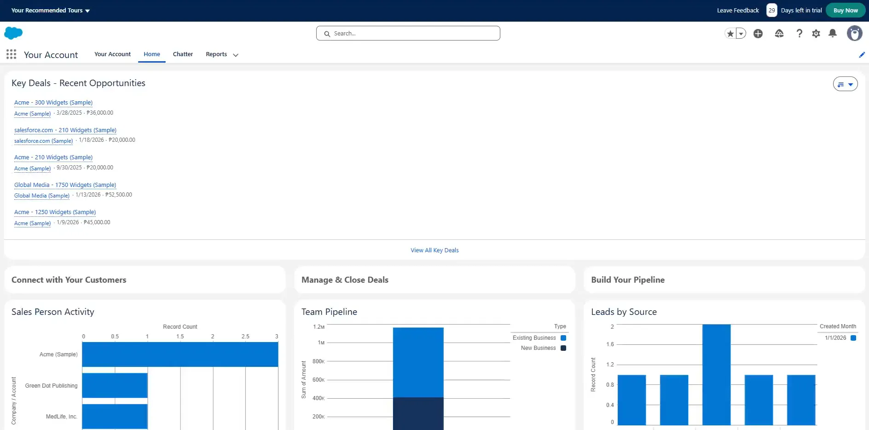The height and width of the screenshot is (430, 869).
Task: Open the App Launcher grid icon
Action: point(12,54)
